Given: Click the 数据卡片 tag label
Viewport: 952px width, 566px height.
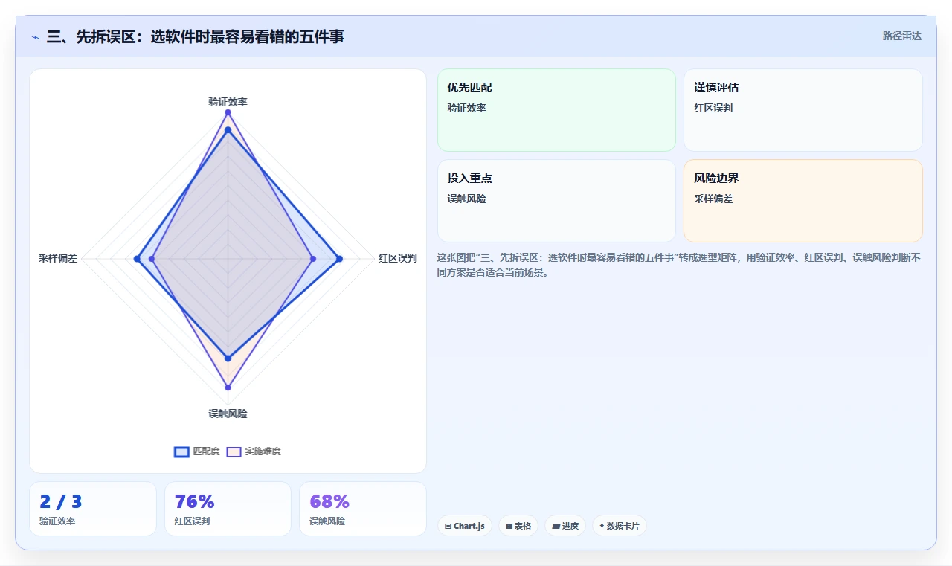Looking at the screenshot, I should click(x=623, y=526).
